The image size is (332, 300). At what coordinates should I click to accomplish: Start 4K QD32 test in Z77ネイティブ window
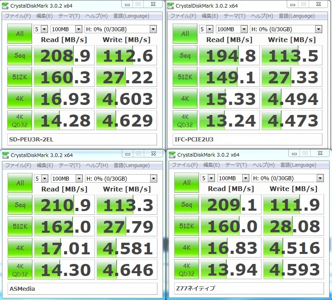(187, 269)
